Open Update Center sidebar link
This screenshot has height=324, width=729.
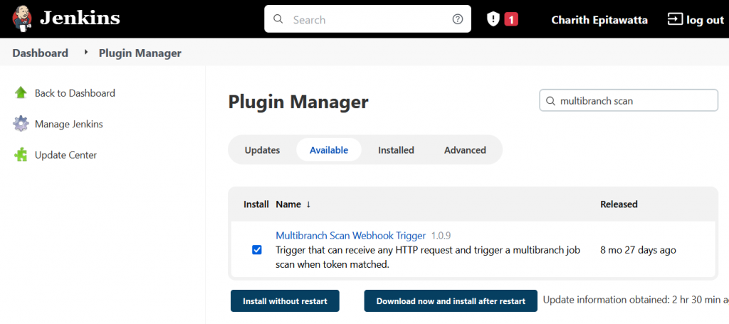pos(65,155)
